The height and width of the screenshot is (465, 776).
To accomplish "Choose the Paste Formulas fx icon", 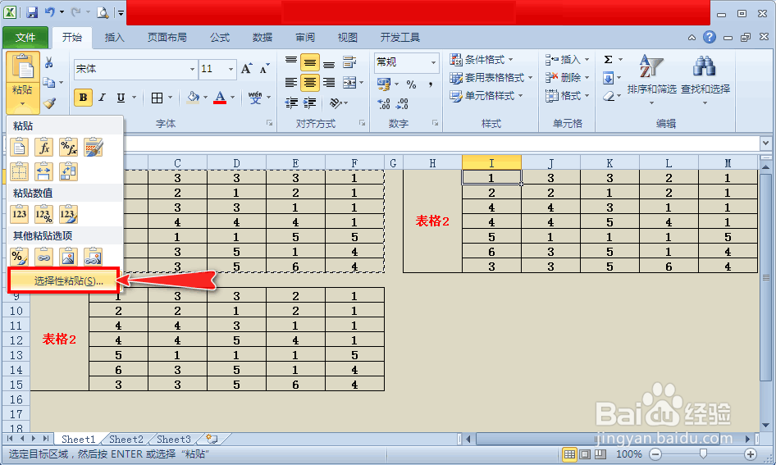I will pos(43,148).
